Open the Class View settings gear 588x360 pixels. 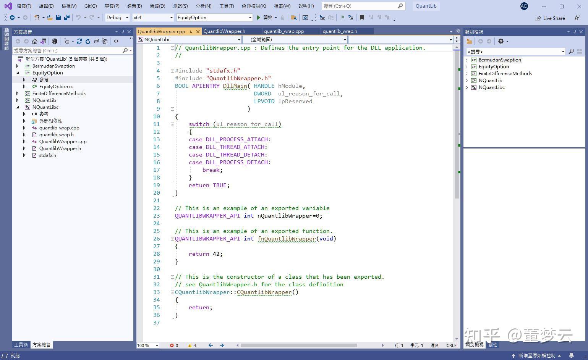click(x=501, y=41)
